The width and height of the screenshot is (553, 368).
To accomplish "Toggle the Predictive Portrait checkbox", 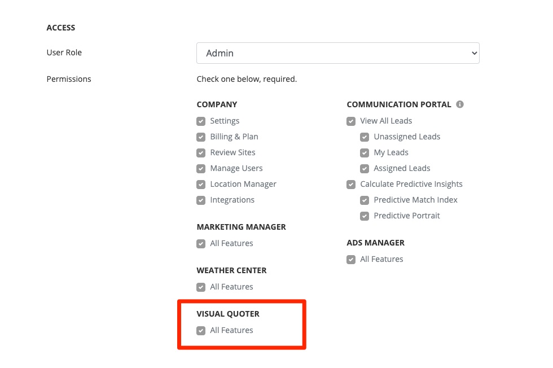I will [x=365, y=216].
